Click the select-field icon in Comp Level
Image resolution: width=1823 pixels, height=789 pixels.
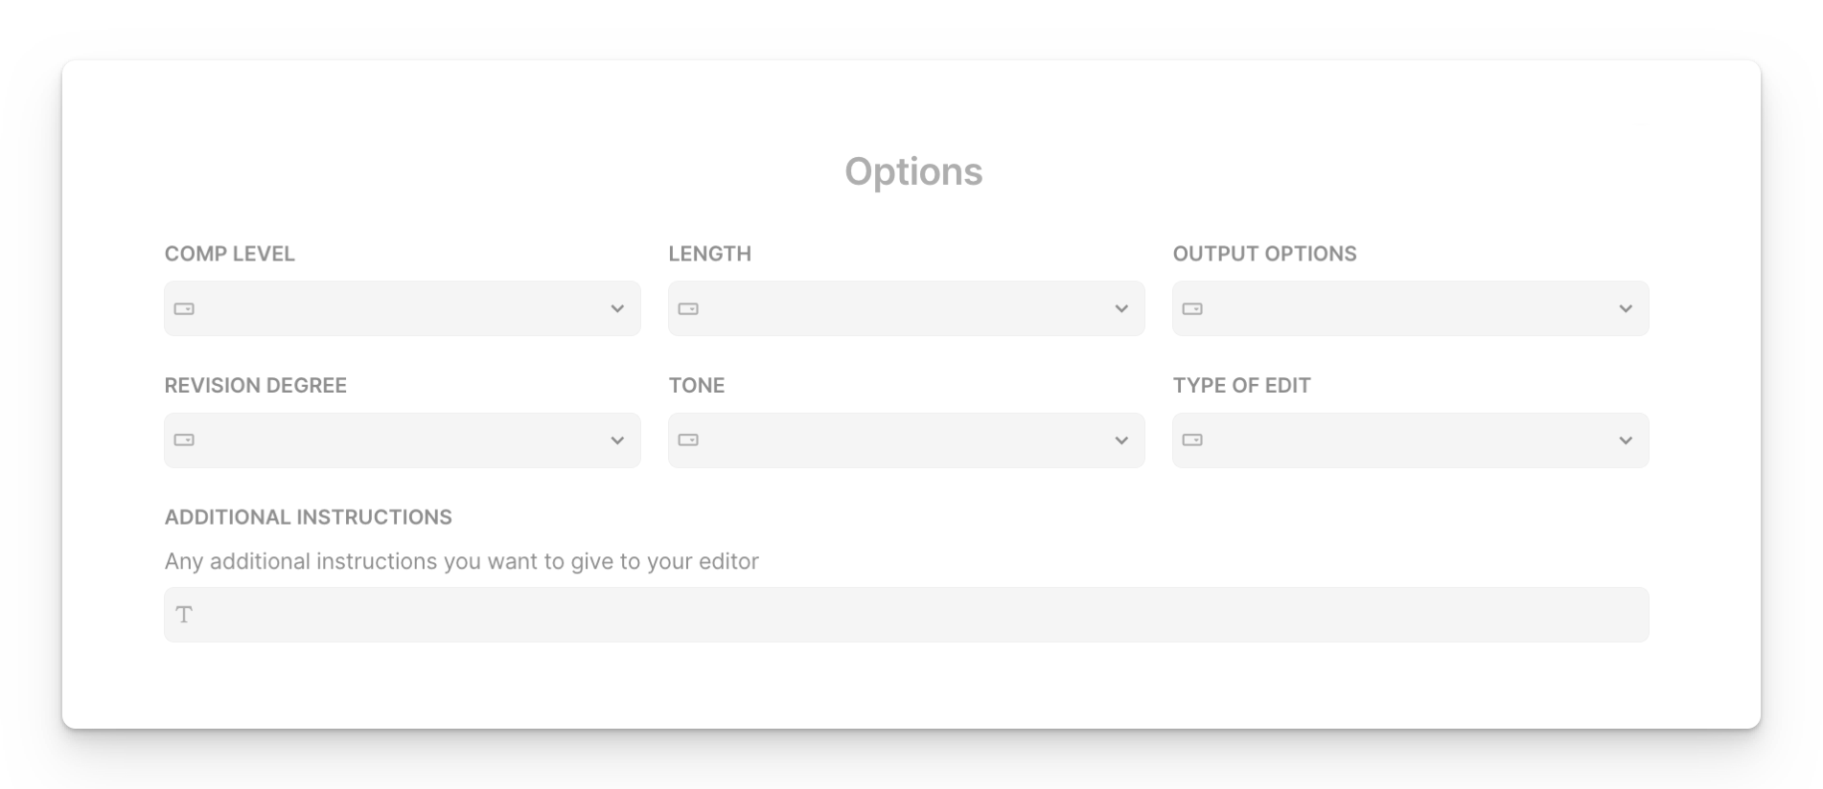click(x=184, y=308)
